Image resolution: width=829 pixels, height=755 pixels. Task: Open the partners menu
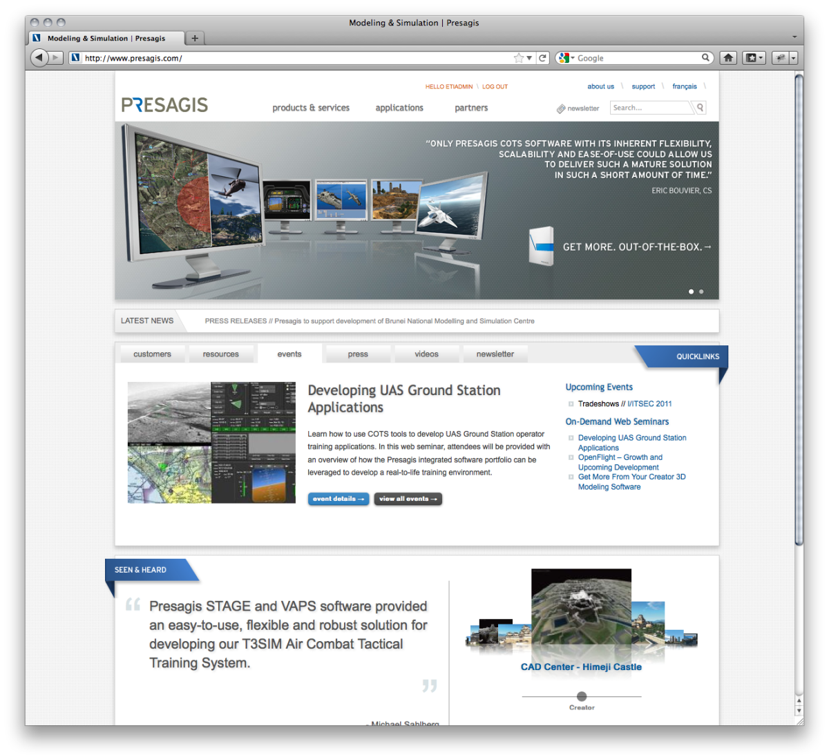(471, 108)
